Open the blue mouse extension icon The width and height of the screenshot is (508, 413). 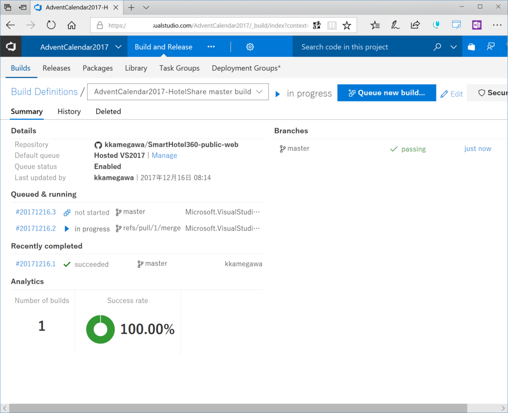(x=436, y=25)
